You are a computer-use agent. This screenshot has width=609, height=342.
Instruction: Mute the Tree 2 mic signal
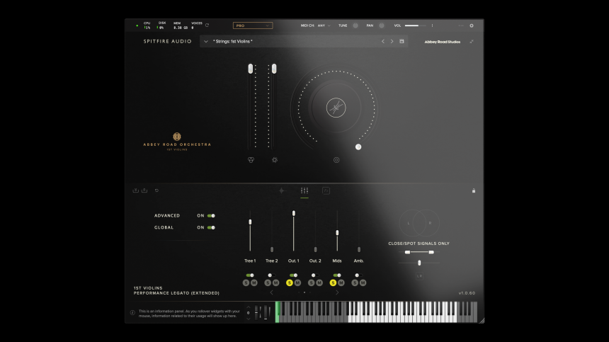pos(275,283)
